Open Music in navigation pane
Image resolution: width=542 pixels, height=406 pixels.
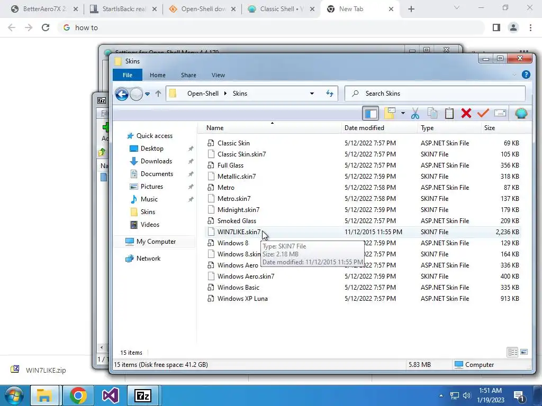point(149,199)
